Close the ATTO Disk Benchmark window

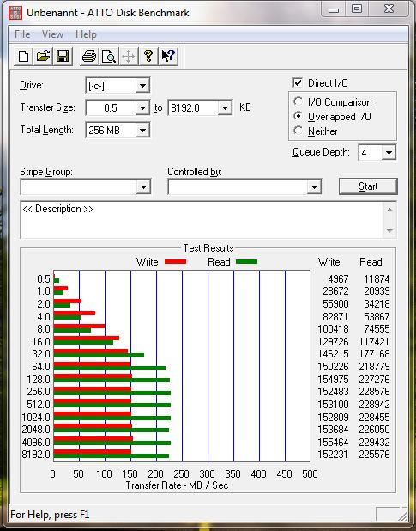pyautogui.click(x=389, y=9)
